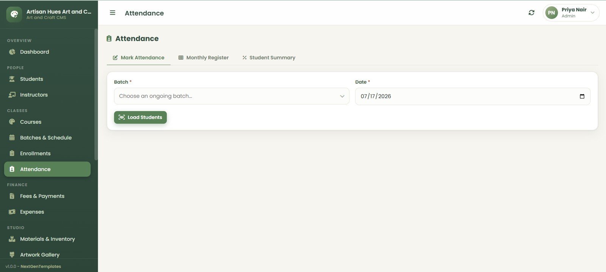Open the PN user avatar
606x272 pixels.
tap(551, 13)
